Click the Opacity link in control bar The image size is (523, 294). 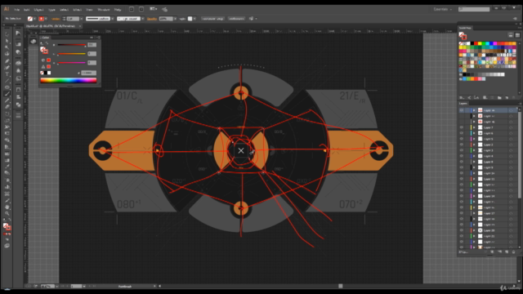152,19
